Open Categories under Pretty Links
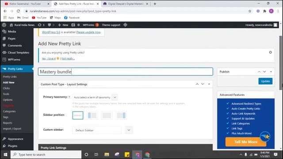Image resolution: width=283 pixels, height=159 pixels. pyautogui.click(x=9, y=111)
